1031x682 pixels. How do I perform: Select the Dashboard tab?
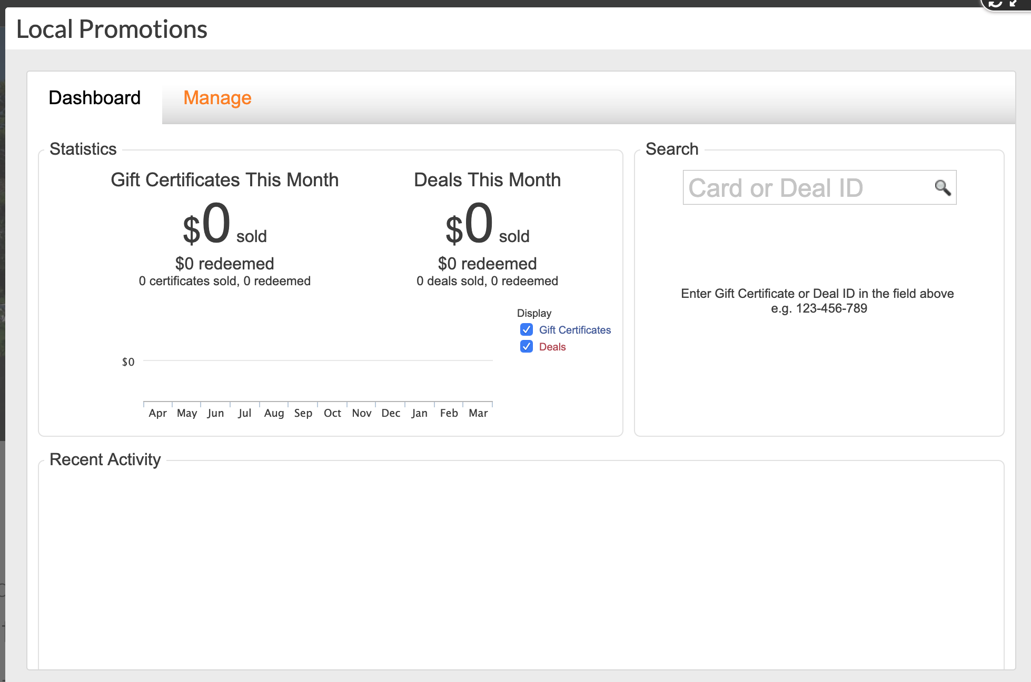click(95, 98)
